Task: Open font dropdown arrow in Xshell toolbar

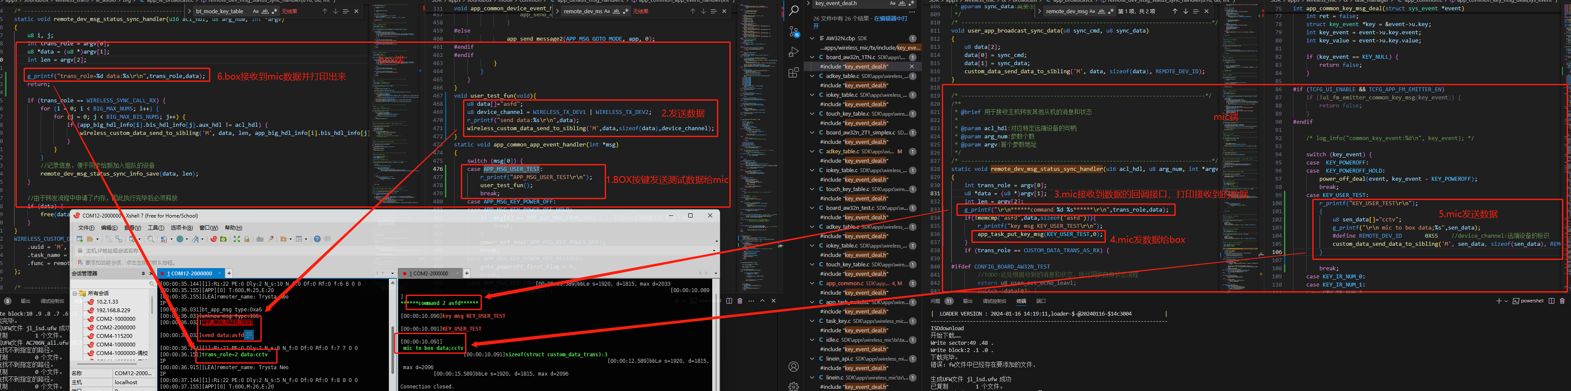Action: click(x=203, y=239)
